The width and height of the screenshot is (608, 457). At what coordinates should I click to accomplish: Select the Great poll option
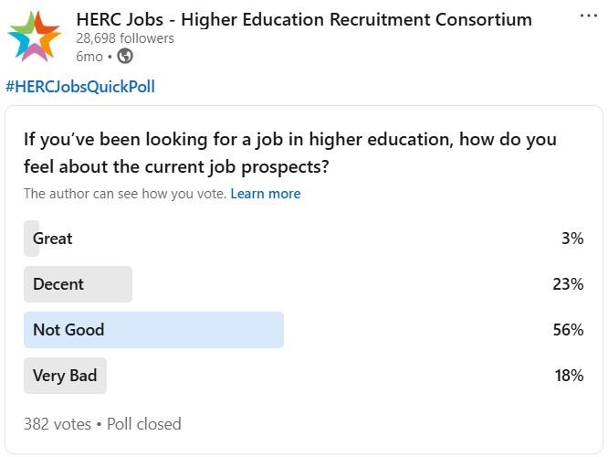(52, 239)
